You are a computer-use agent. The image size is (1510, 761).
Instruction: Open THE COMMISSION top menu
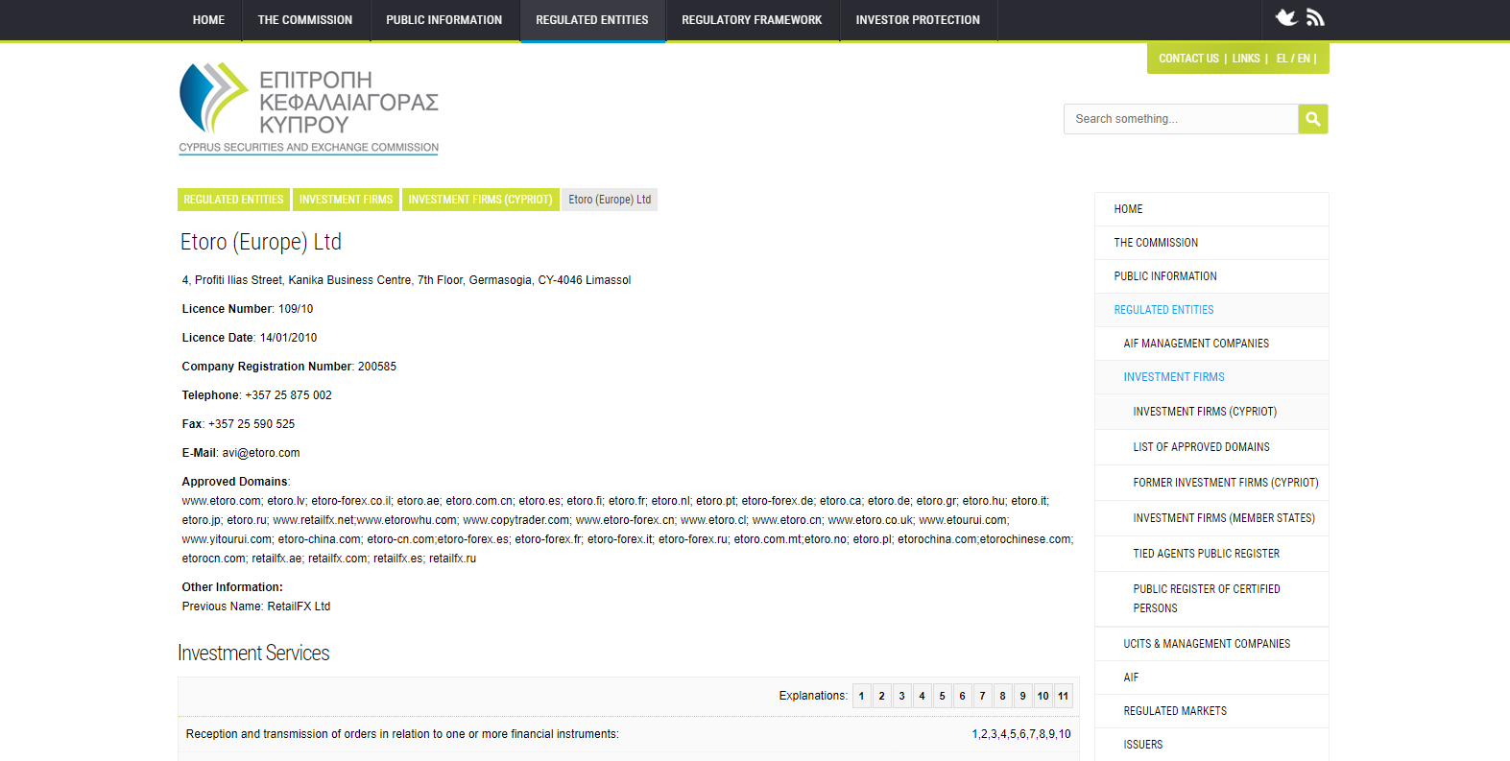[305, 20]
